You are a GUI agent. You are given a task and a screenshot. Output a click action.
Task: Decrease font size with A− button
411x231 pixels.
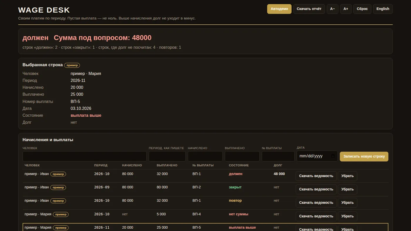[x=332, y=9]
